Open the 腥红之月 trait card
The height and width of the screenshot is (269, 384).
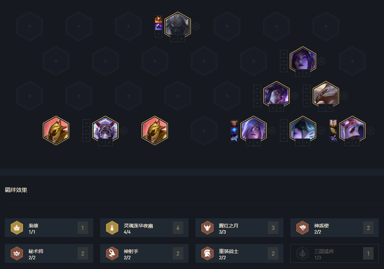point(239,228)
